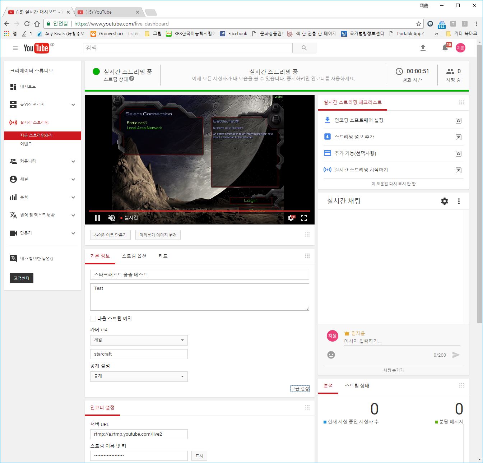The width and height of the screenshot is (483, 463).
Task: Expand the 인코딩 소프트웨어 설정 checklist row
Action: pos(459,121)
